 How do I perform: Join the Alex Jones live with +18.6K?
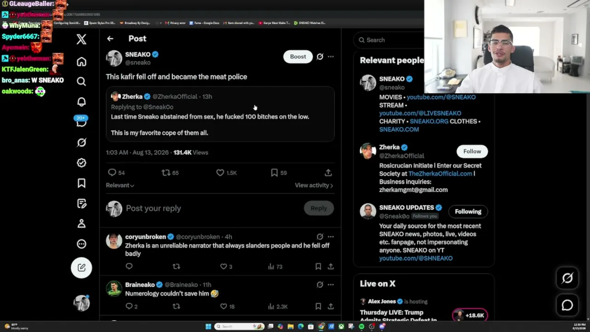tap(470, 315)
